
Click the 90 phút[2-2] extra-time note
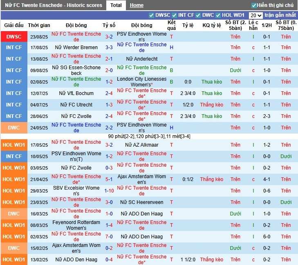pyautogui.click(x=149, y=136)
